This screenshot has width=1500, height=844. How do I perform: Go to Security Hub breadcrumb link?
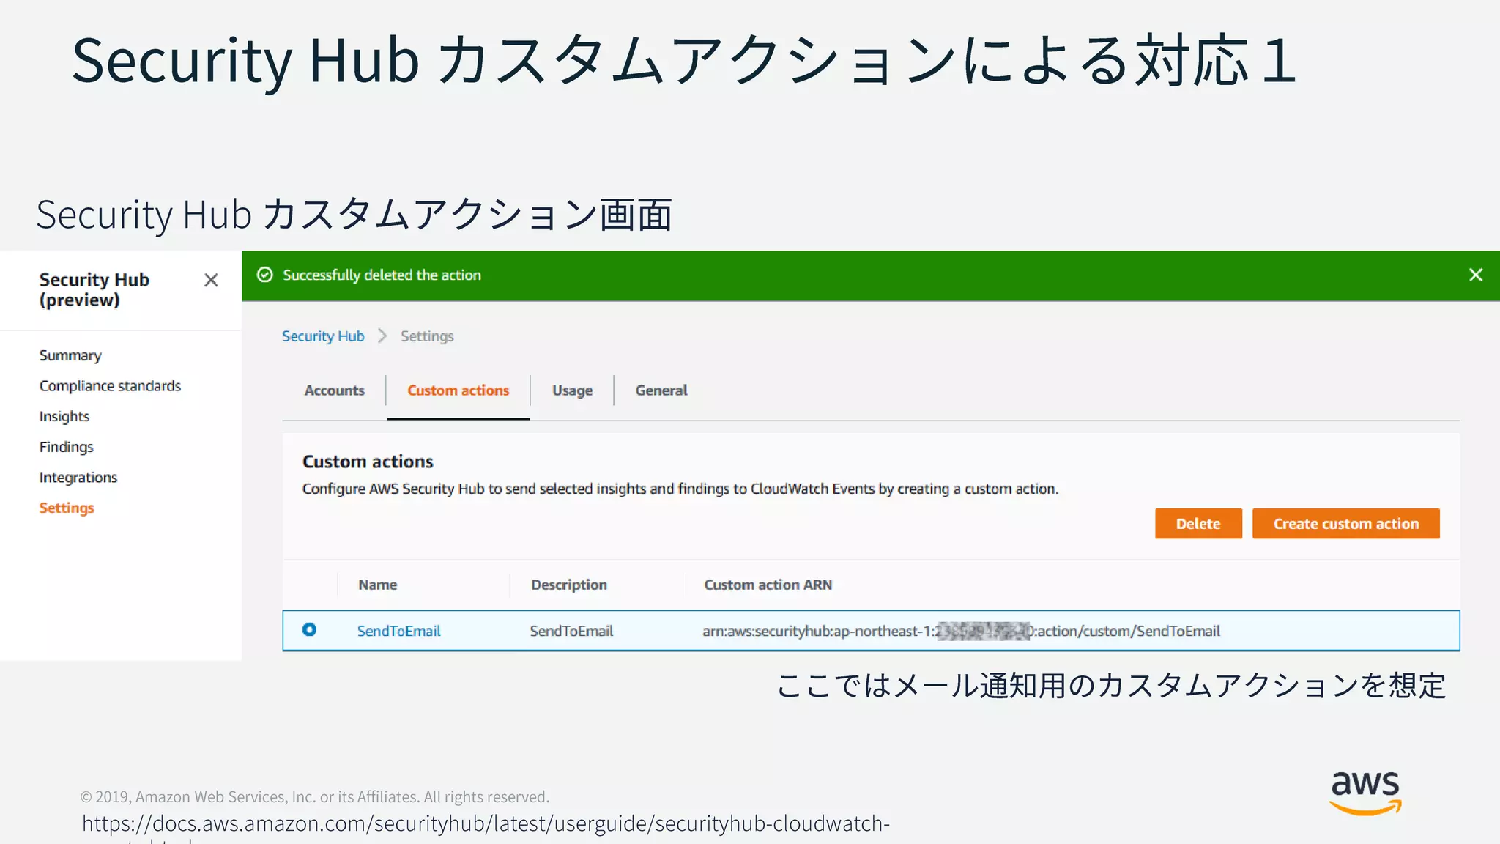point(323,336)
